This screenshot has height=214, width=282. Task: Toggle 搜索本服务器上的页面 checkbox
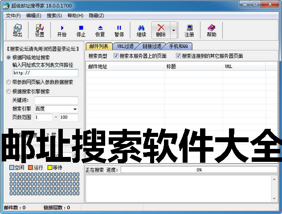pos(116,56)
